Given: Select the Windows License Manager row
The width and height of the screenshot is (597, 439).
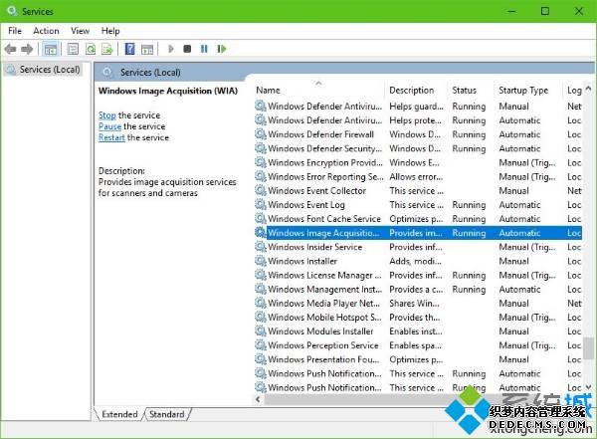Looking at the screenshot, I should tap(418, 275).
